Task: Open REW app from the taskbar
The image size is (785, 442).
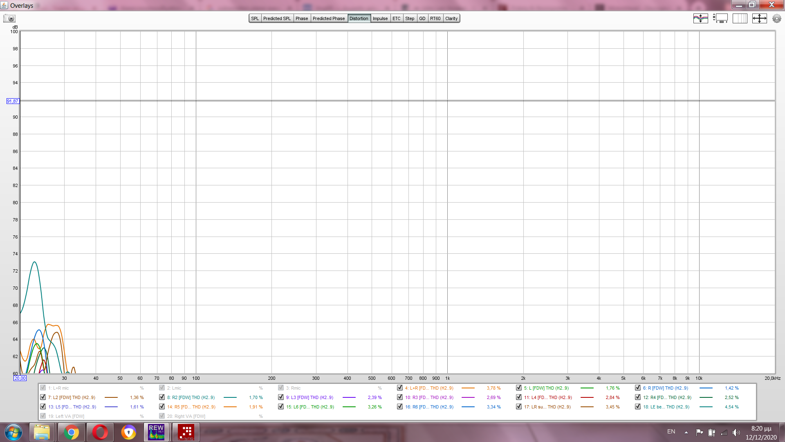Action: [x=156, y=432]
